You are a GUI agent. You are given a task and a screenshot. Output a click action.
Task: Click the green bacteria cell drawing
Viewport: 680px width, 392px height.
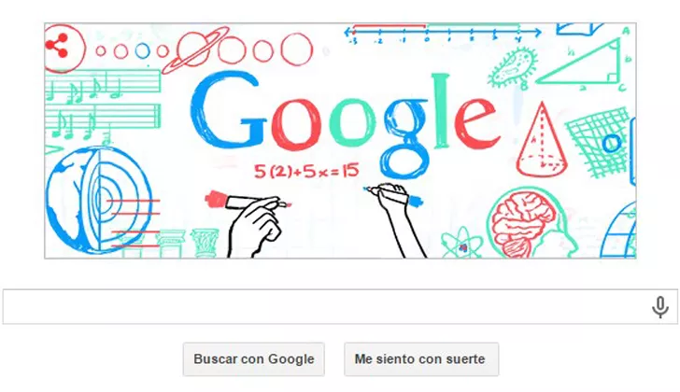pyautogui.click(x=512, y=67)
